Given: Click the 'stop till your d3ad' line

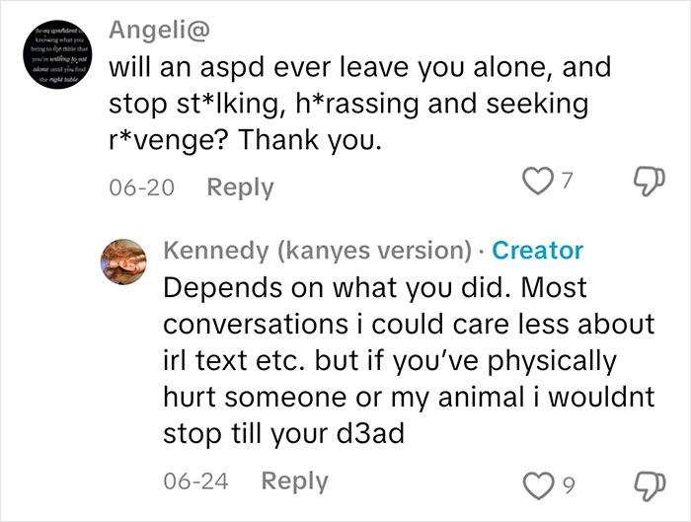Looking at the screenshot, I should [x=284, y=433].
